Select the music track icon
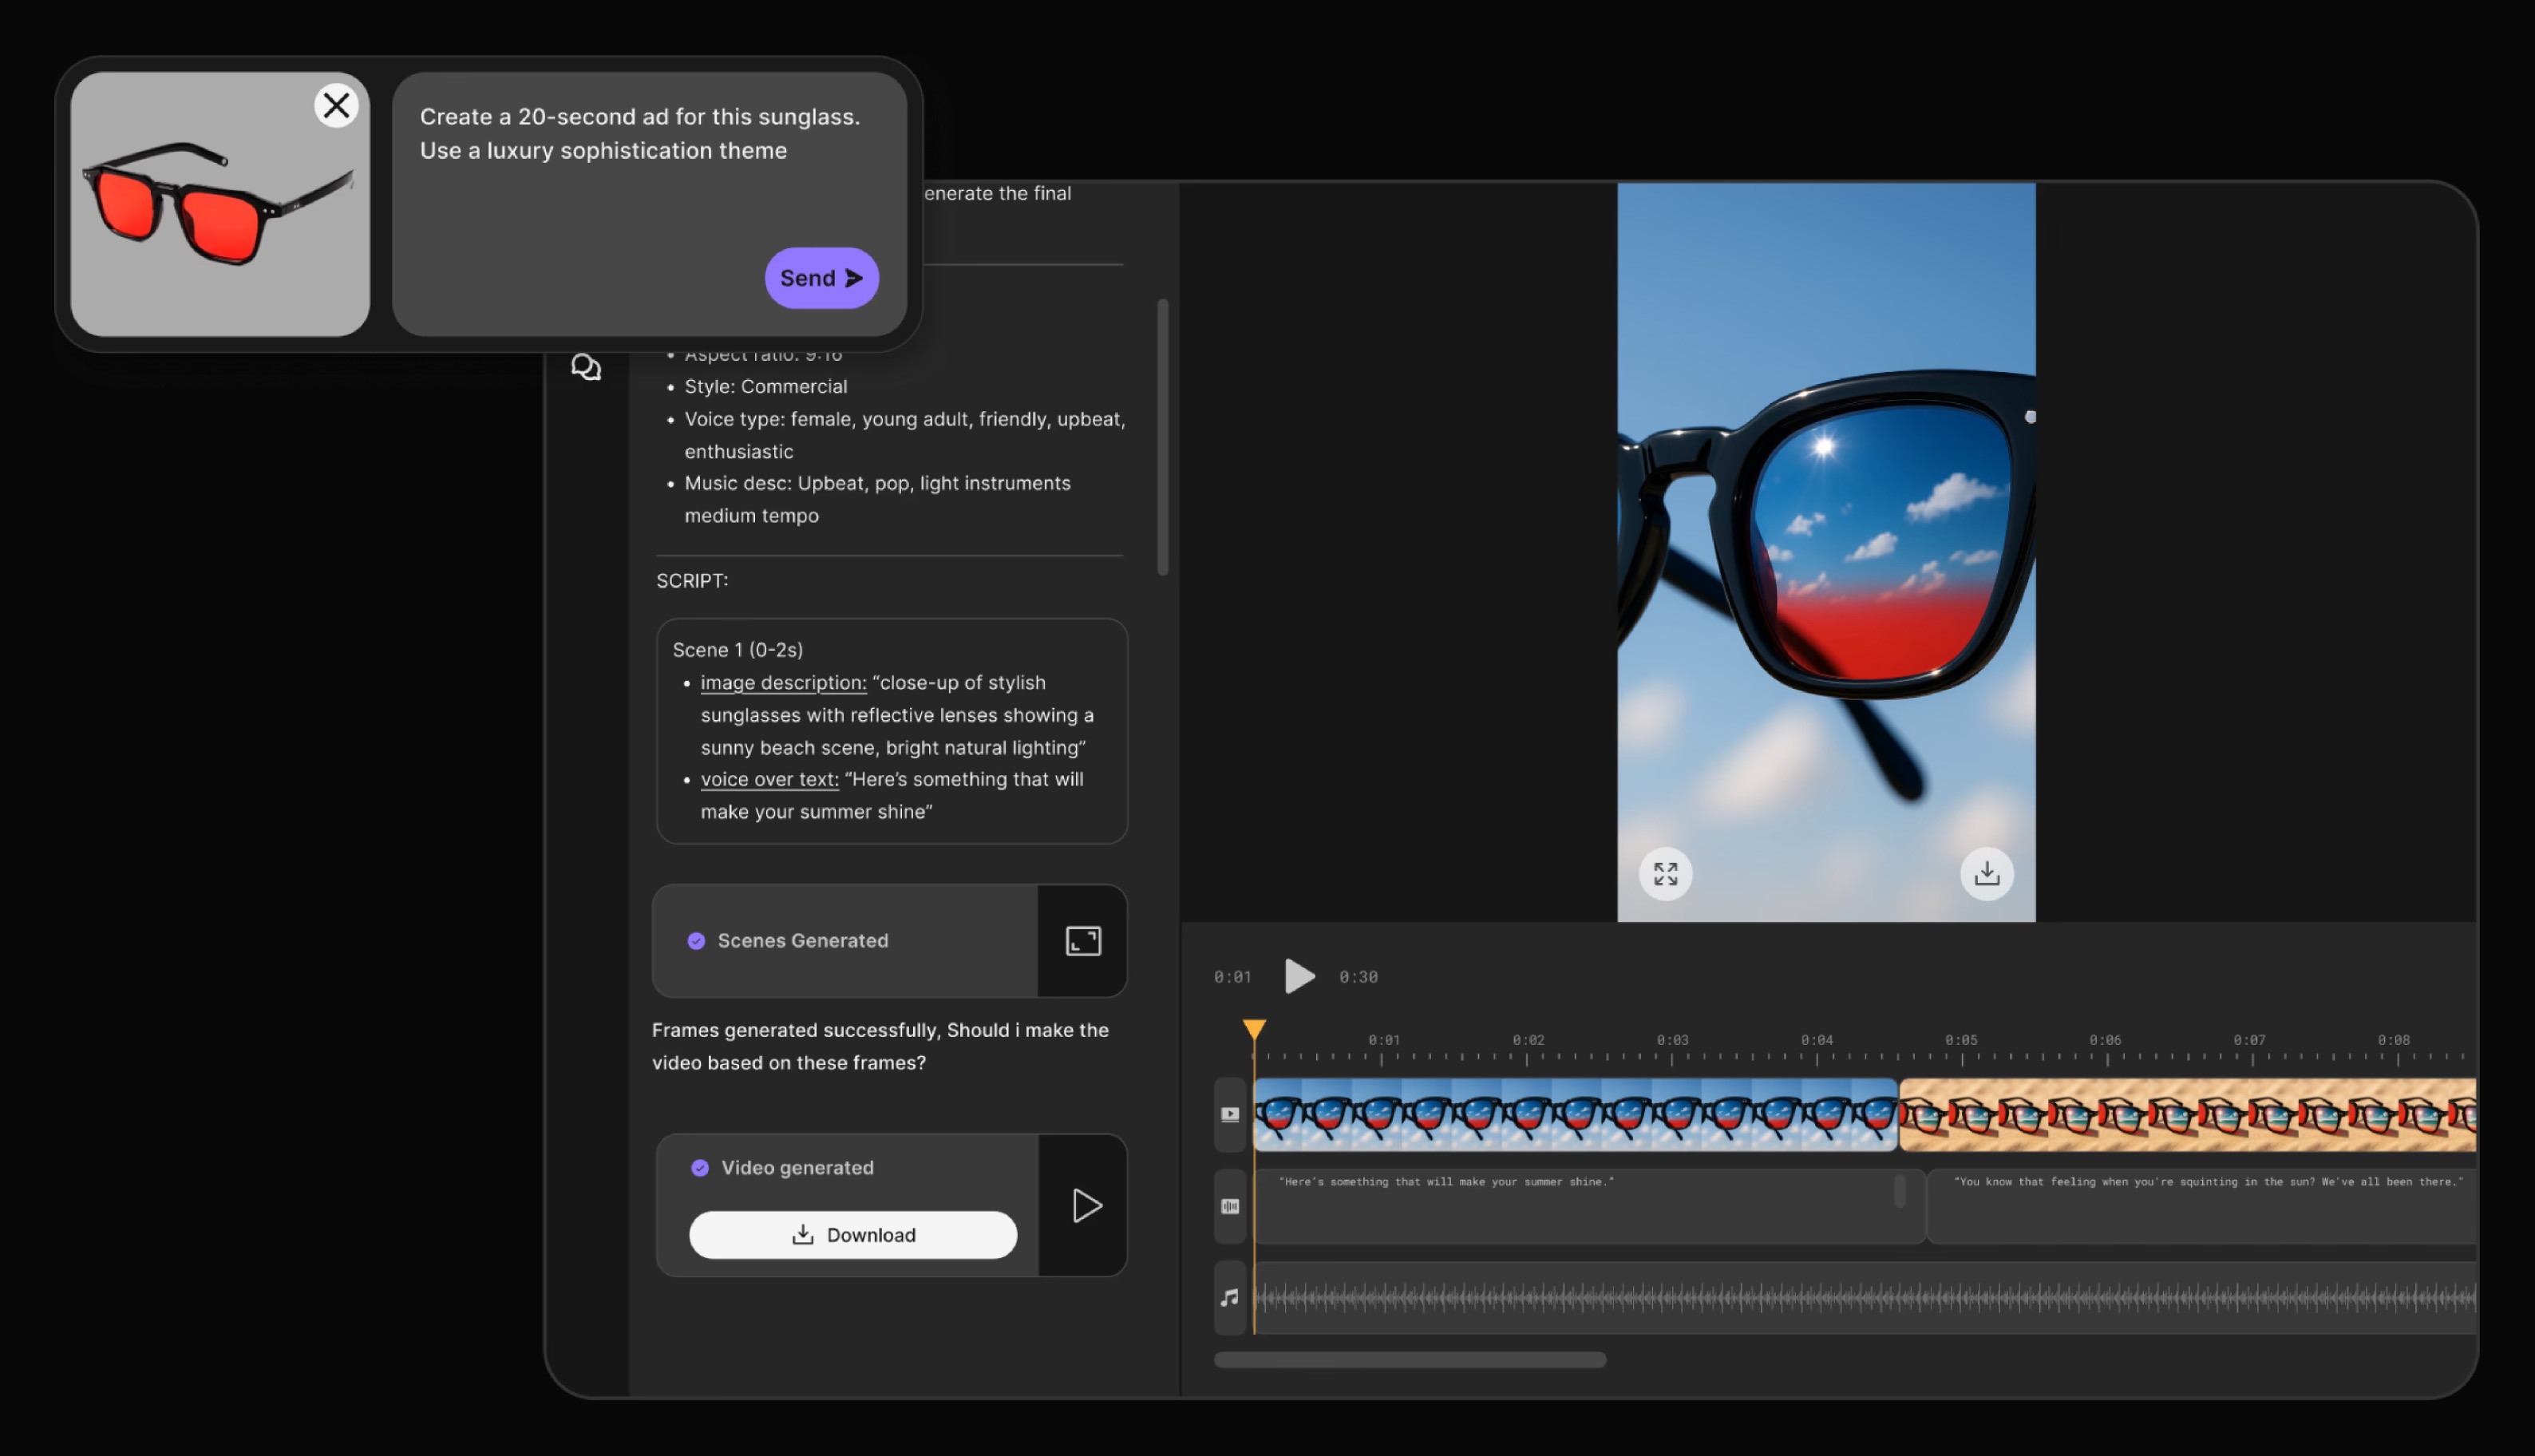 click(1229, 1297)
